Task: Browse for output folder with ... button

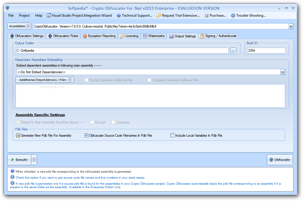Action: pos(233,51)
